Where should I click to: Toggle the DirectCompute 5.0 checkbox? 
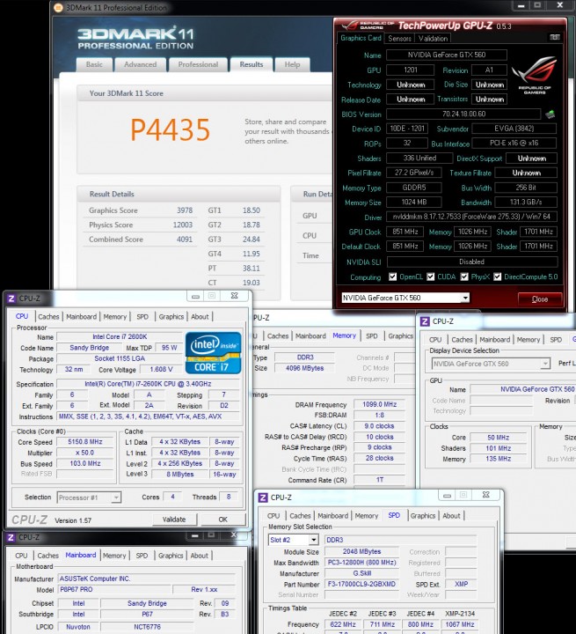point(498,276)
